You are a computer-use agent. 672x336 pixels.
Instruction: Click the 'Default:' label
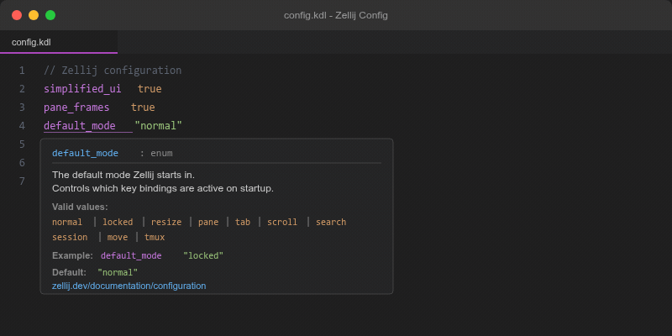(70, 272)
